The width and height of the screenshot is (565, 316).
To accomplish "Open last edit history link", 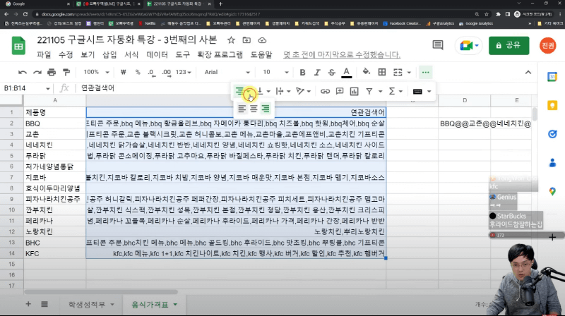I will pyautogui.click(x=342, y=55).
